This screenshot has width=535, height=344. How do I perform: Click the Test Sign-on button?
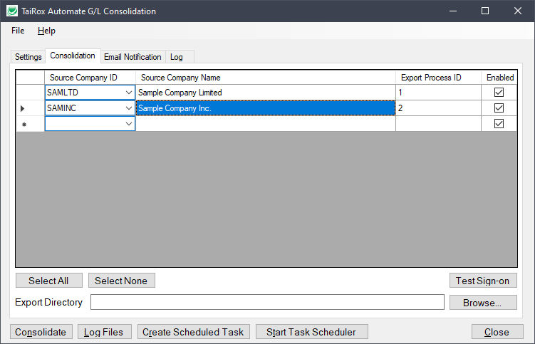click(x=483, y=281)
